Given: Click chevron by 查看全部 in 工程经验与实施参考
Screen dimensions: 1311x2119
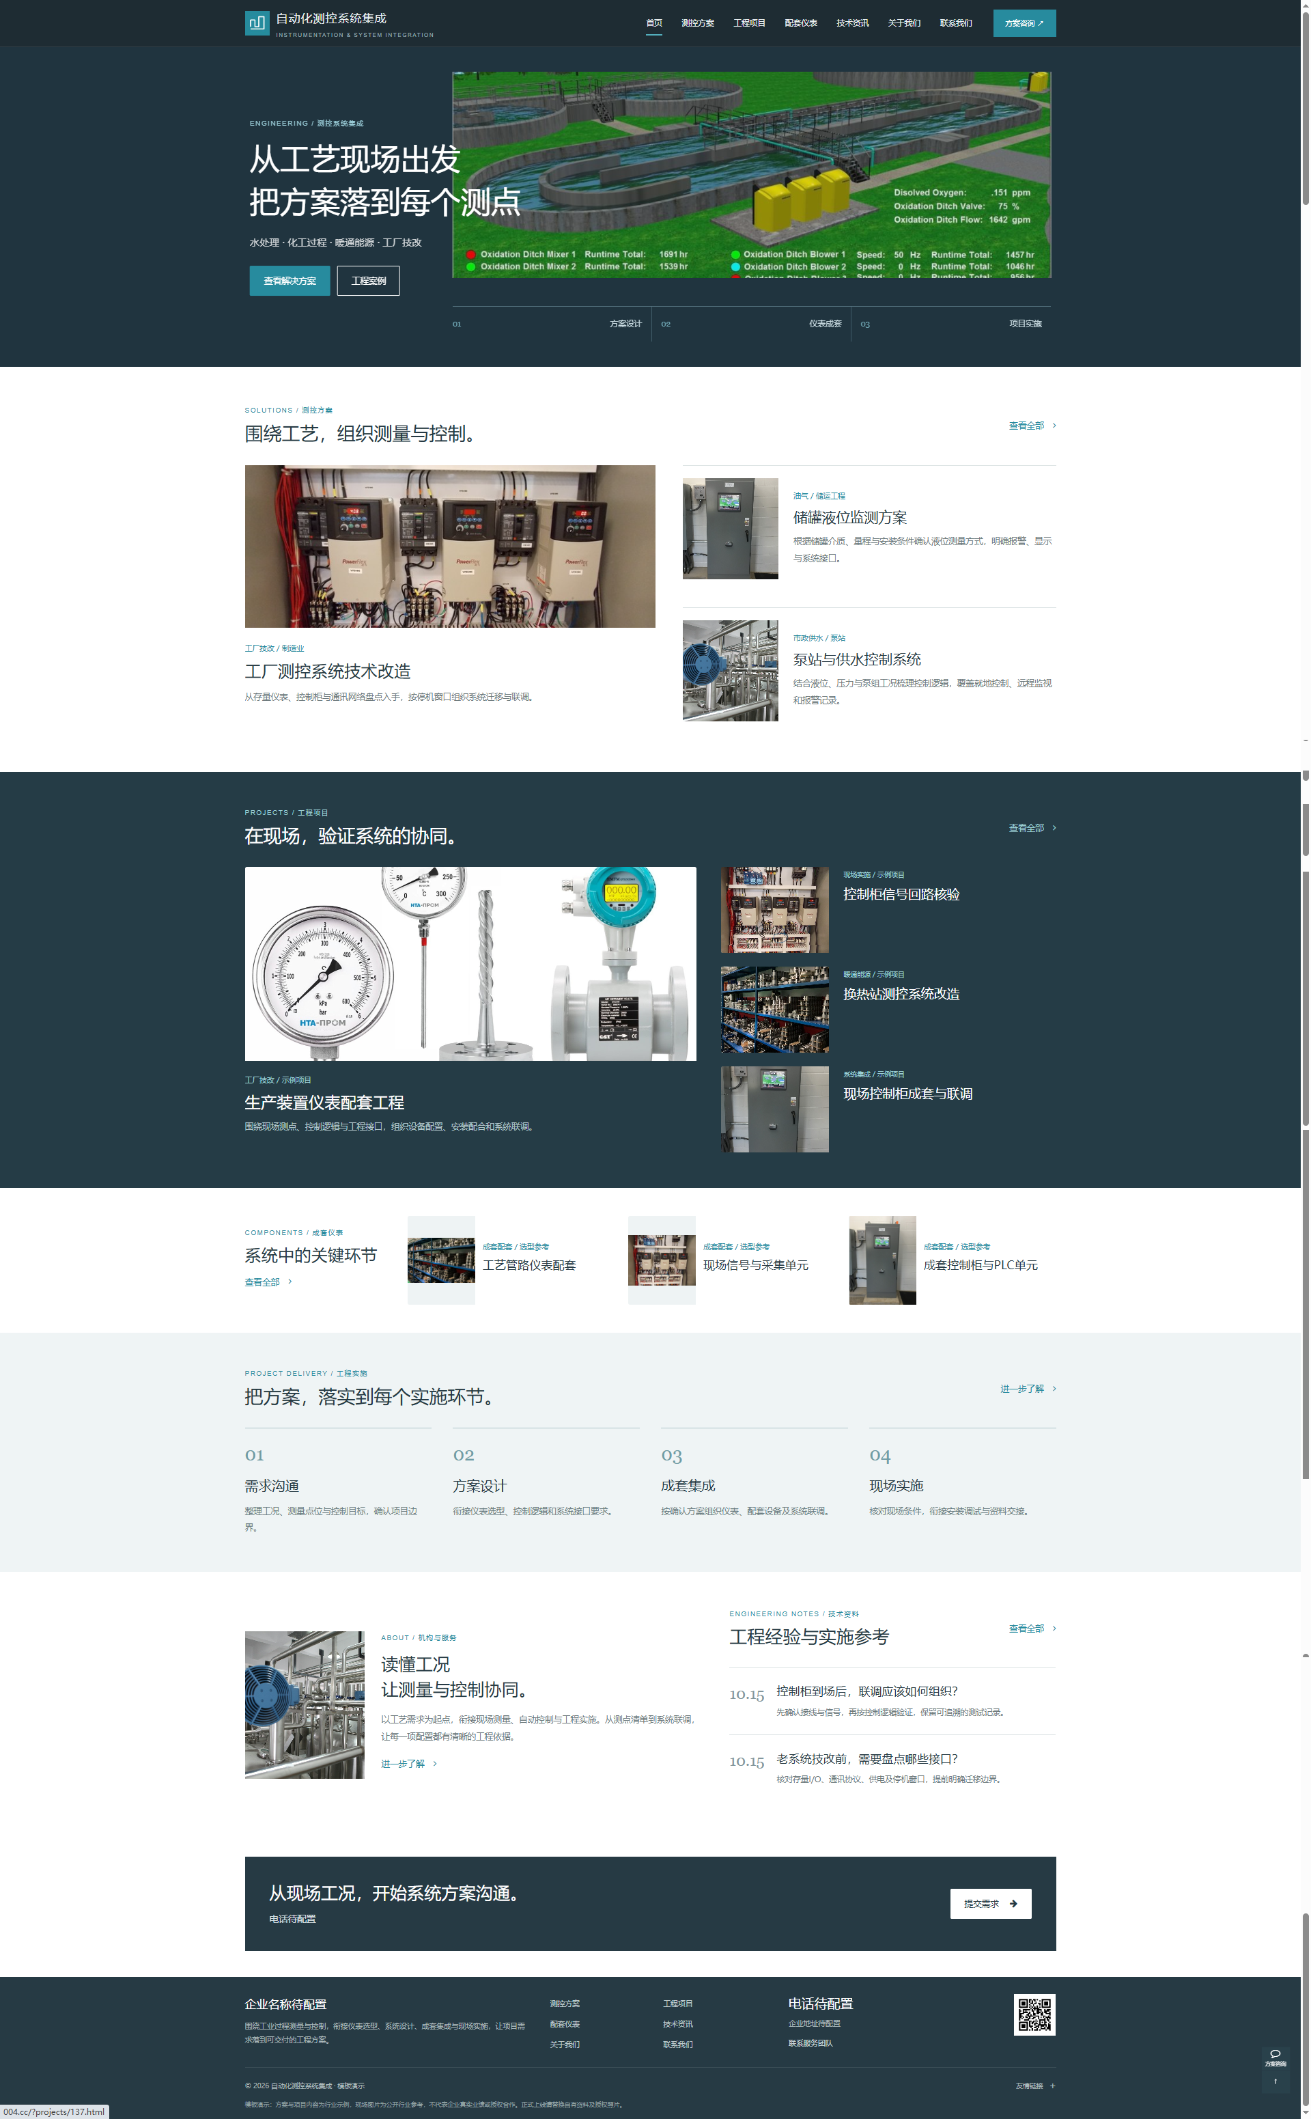Looking at the screenshot, I should tap(1054, 1628).
